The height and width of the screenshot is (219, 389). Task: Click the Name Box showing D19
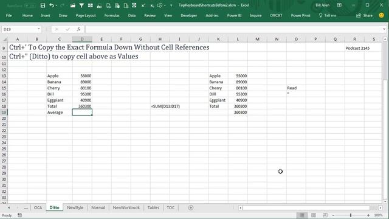pyautogui.click(x=19, y=29)
